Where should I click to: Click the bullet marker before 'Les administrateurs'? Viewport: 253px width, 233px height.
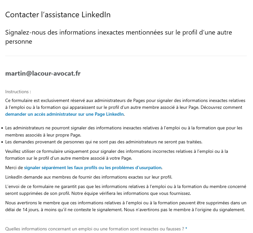pyautogui.click(x=2, y=128)
